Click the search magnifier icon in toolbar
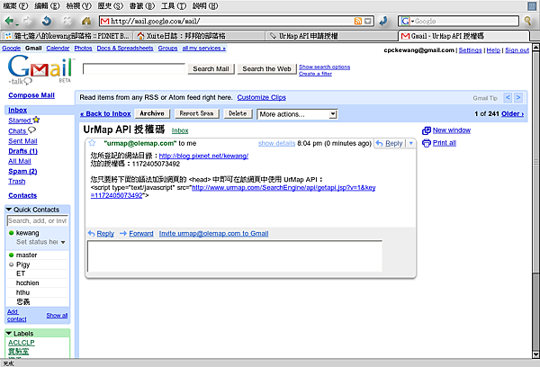Screen dimensions: 540x367 [527, 21]
